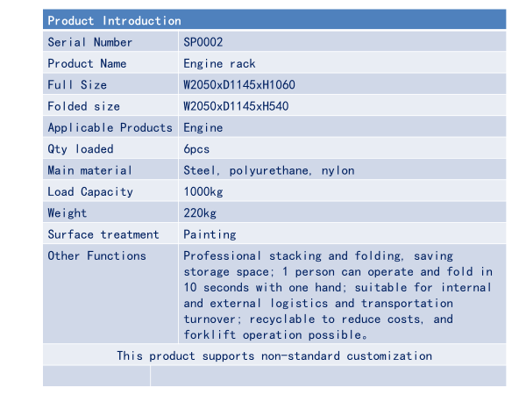Select the Steel, polyurethane, nylon value
Screen dimensions: 526x395
[x=269, y=170]
